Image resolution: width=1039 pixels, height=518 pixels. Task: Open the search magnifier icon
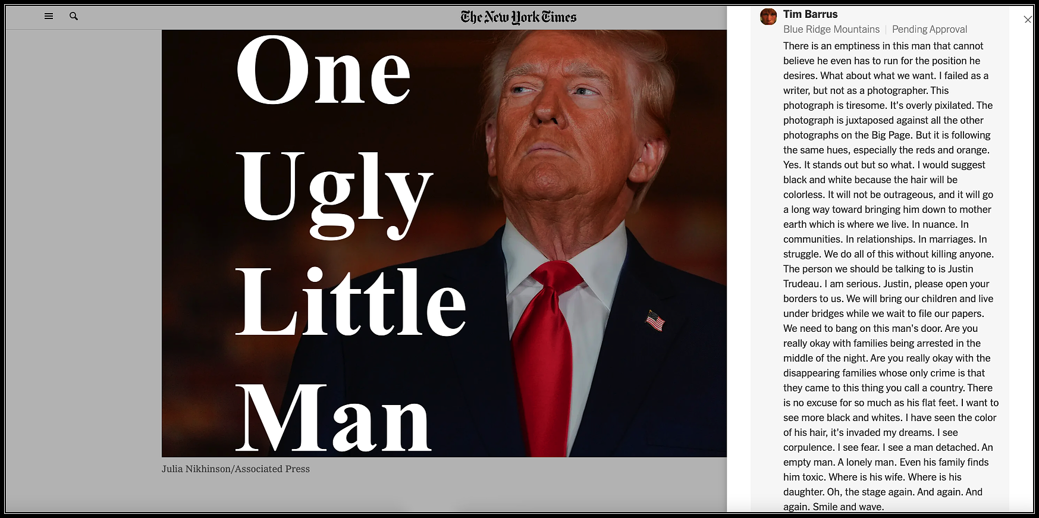point(74,16)
